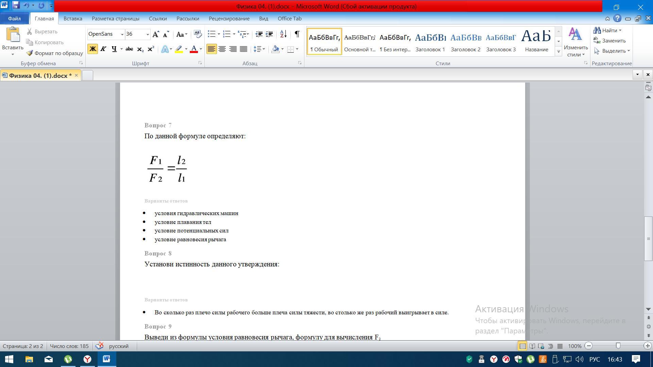This screenshot has height=367, width=653.
Task: Open the line spacing dropdown
Action: [x=264, y=49]
